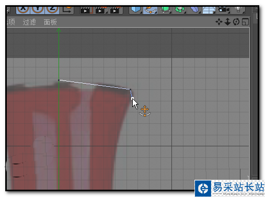
Task: Click the Render to Picture Viewer icon
Action: pos(101,10)
